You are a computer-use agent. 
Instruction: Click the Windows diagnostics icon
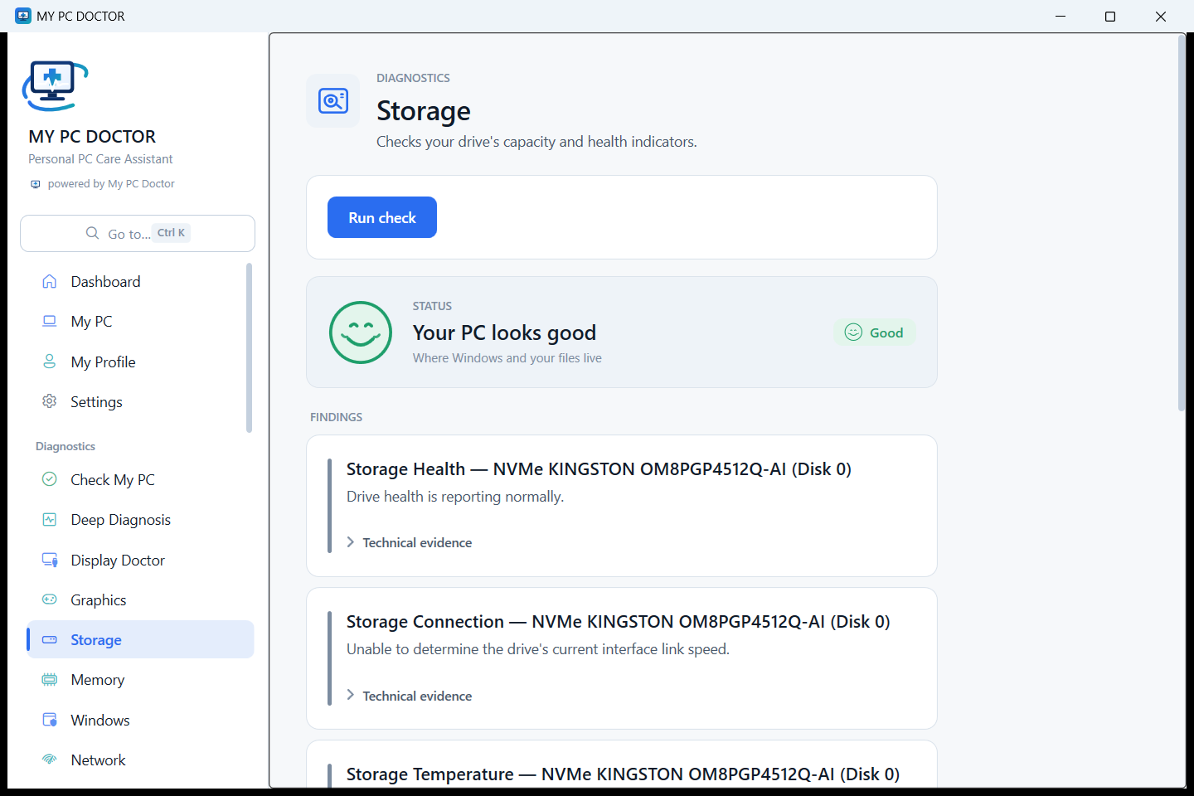[50, 720]
